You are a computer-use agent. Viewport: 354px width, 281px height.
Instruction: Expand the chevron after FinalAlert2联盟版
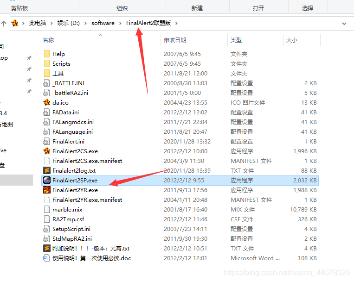tap(176, 23)
